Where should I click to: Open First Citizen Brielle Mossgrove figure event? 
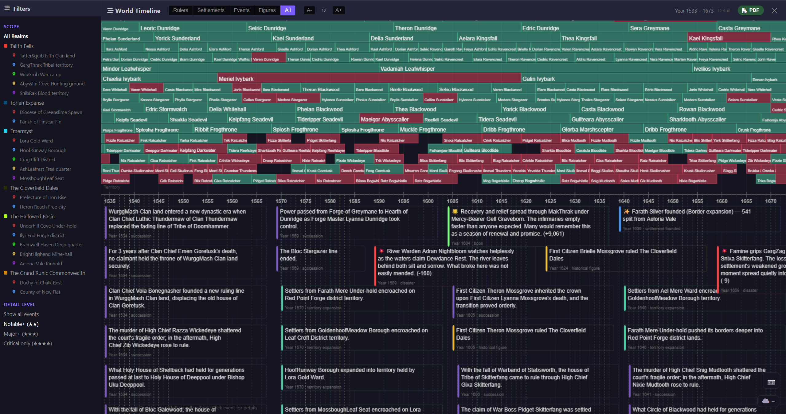point(626,259)
